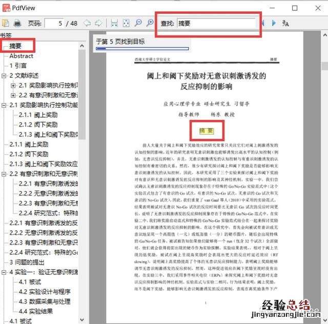Collapse the 2 文献综述 node
The width and height of the screenshot is (328, 324).
[x=4, y=76]
